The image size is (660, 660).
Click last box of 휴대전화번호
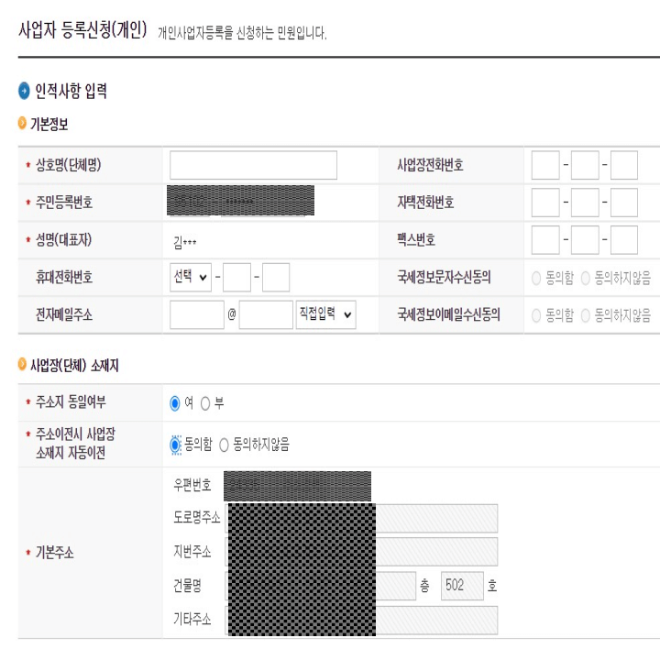tap(276, 278)
